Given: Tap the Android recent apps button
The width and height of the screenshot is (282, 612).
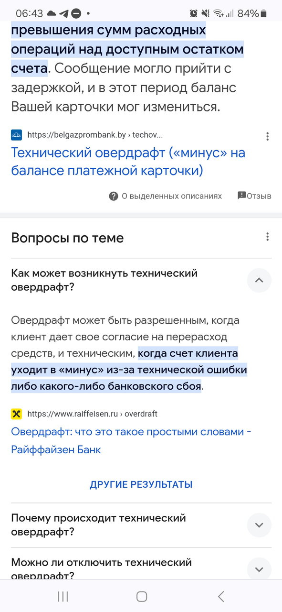Looking at the screenshot, I should (x=63, y=596).
